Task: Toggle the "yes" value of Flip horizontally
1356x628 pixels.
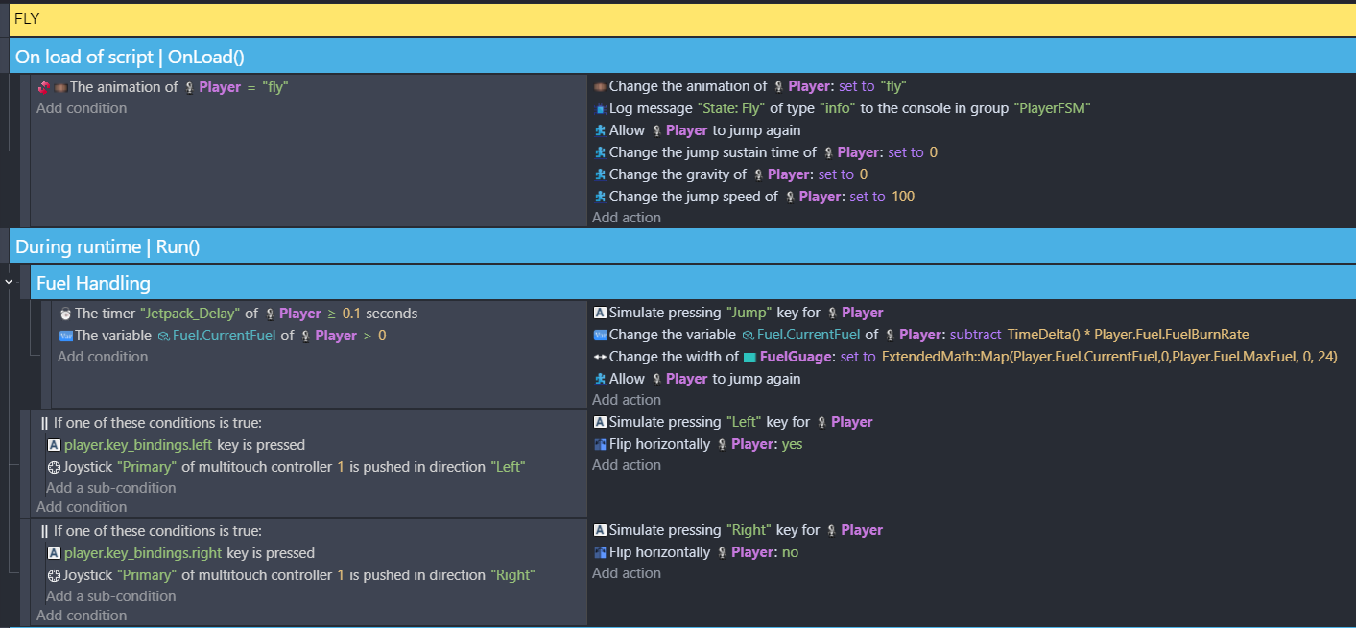Action: coord(792,444)
